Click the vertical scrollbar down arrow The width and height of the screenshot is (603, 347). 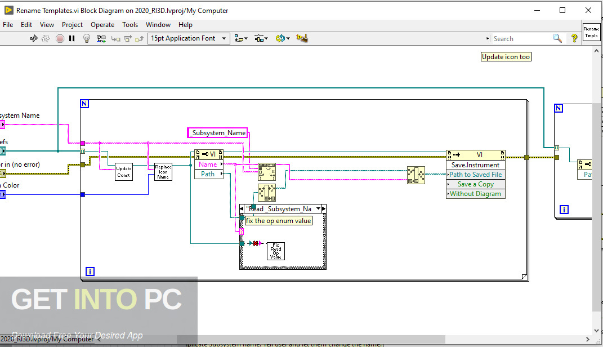[x=596, y=330]
